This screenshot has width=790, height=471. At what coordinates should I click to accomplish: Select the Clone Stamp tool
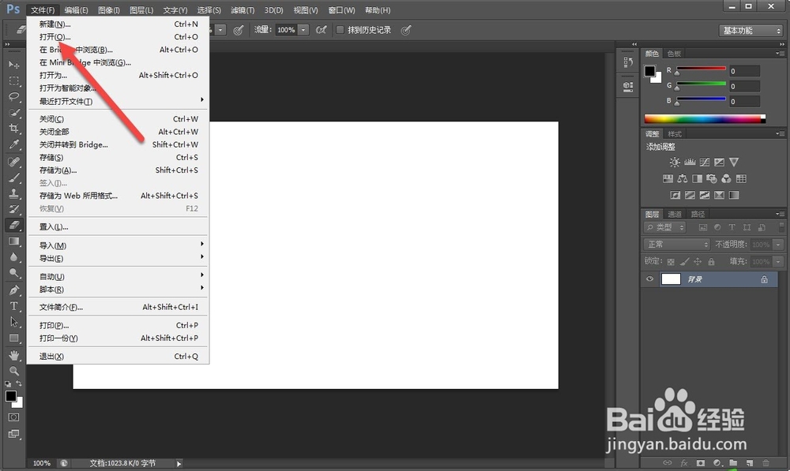[13, 194]
